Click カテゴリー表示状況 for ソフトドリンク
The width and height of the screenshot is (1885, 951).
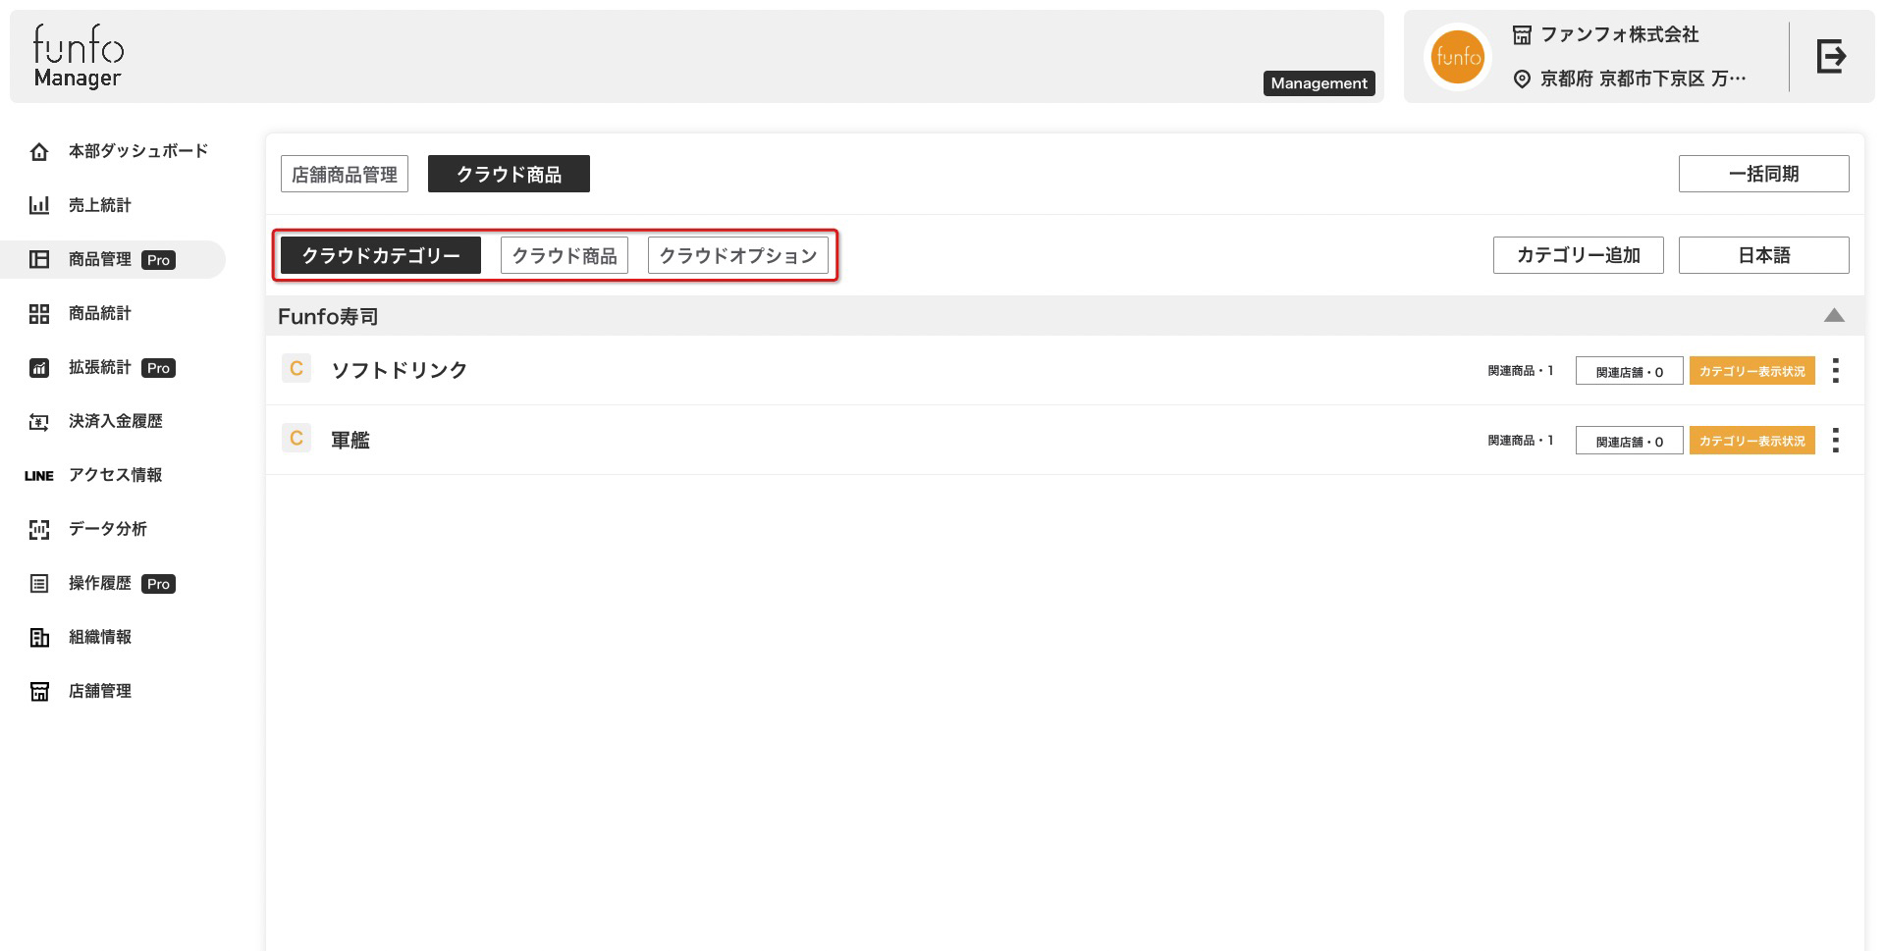pyautogui.click(x=1751, y=371)
